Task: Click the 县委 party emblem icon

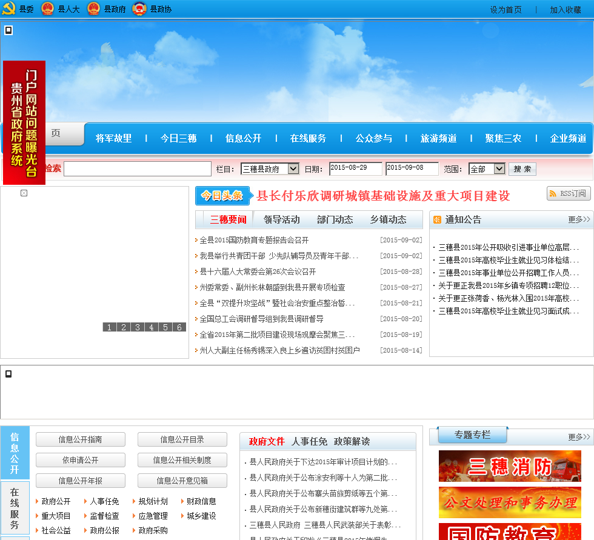Action: click(x=8, y=8)
